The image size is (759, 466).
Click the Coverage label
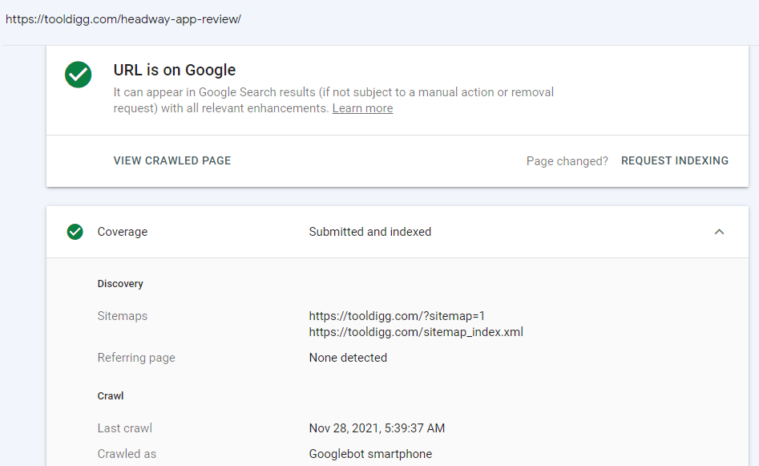tap(123, 232)
